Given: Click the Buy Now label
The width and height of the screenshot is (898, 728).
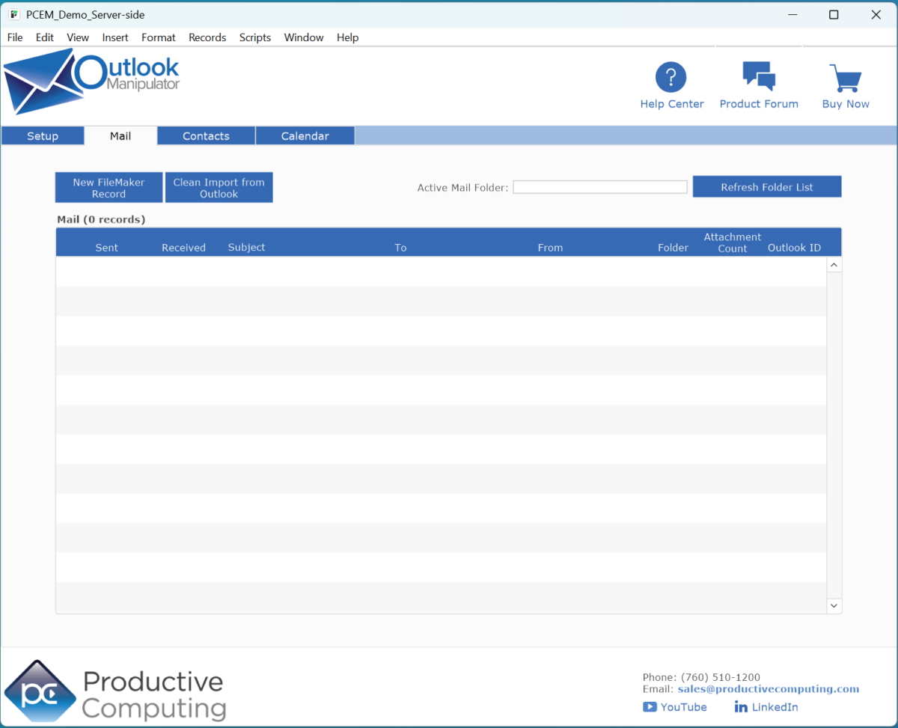Looking at the screenshot, I should [846, 104].
